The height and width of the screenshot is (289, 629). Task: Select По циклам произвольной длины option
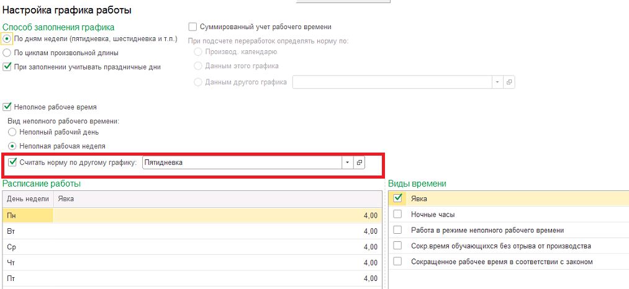coord(6,53)
